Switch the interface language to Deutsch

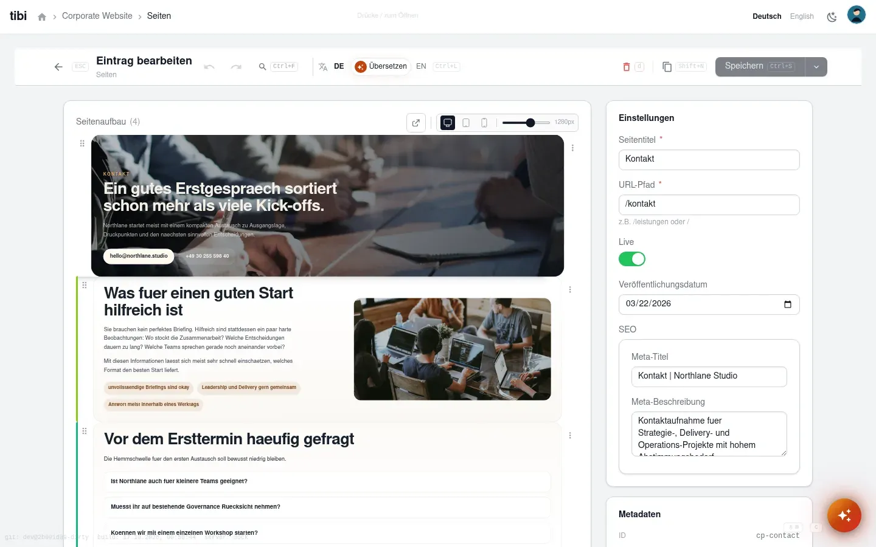tap(767, 16)
